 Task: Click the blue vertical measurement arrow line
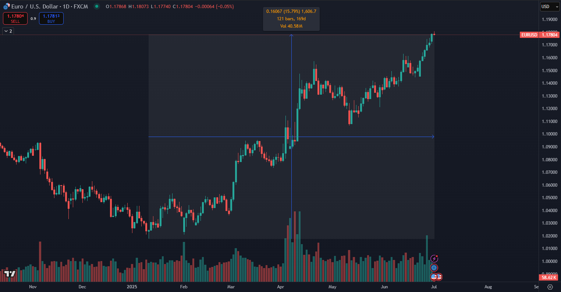(x=291, y=110)
